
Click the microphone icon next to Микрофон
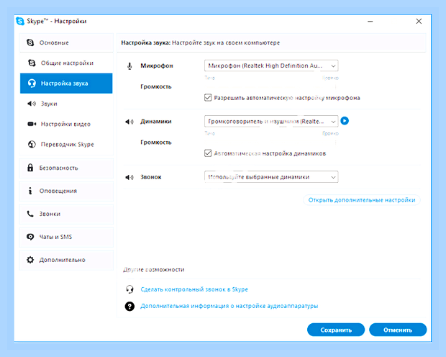tap(129, 66)
